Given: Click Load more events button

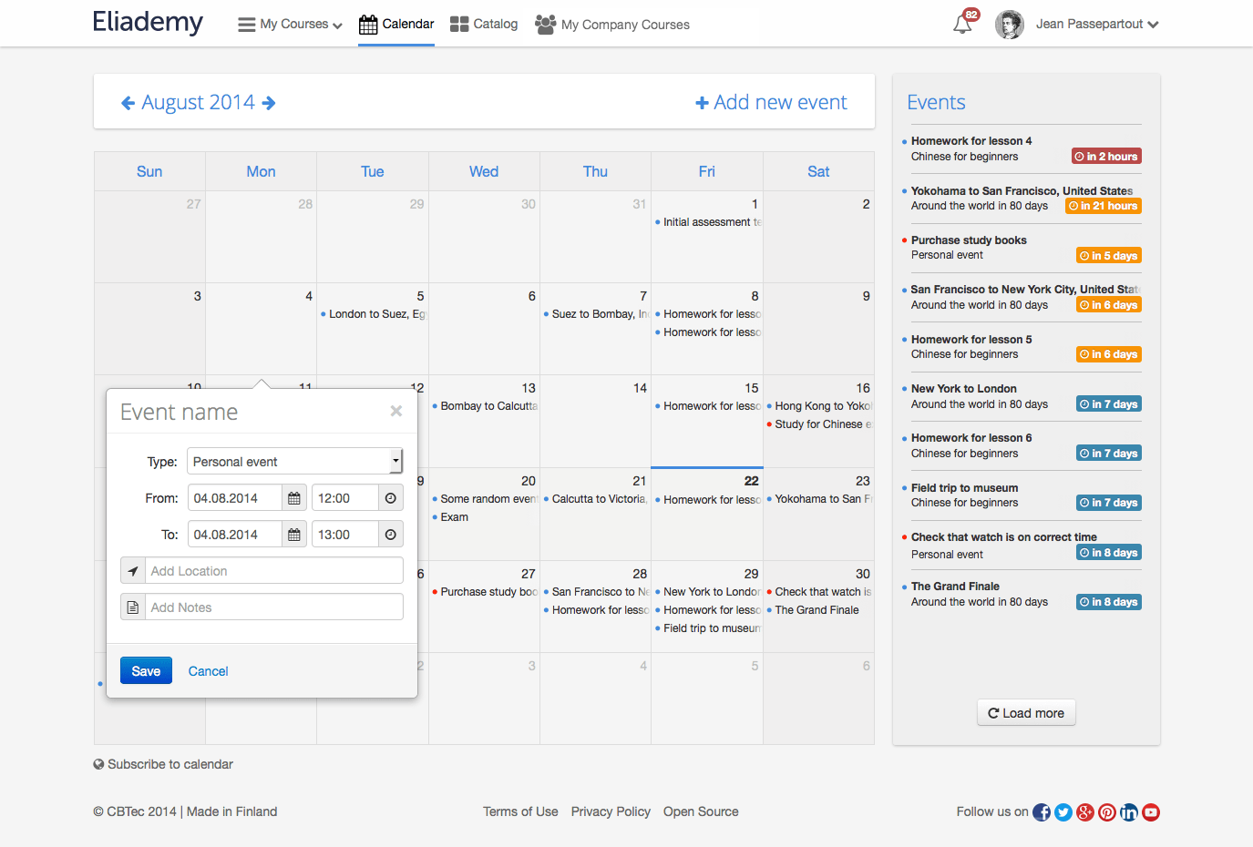Looking at the screenshot, I should [1026, 713].
